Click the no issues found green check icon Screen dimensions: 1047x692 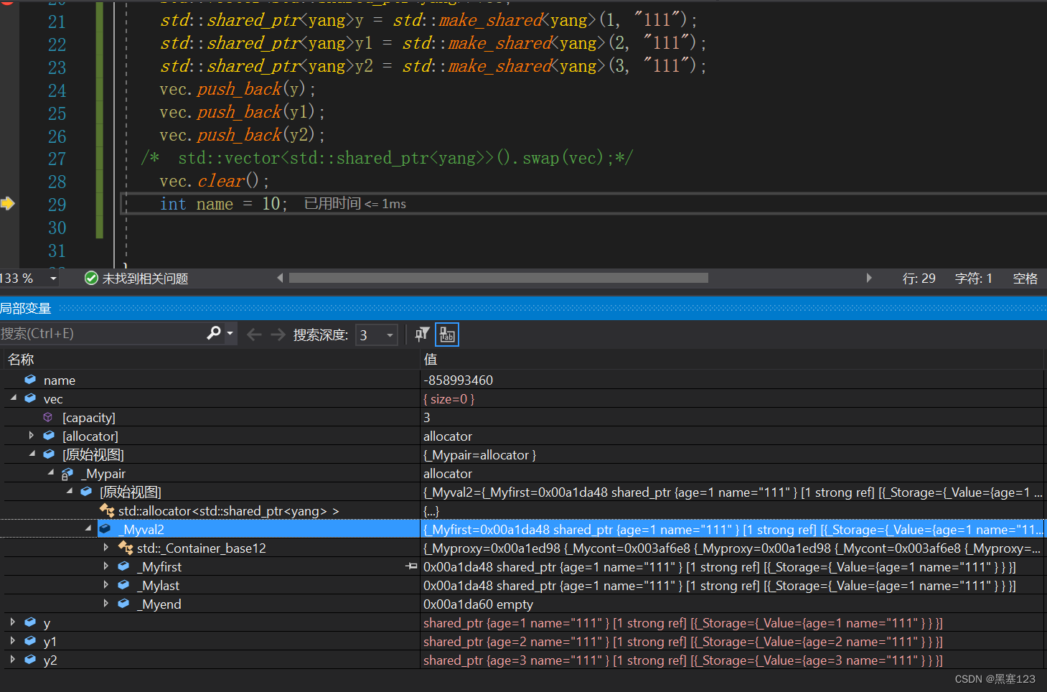91,278
